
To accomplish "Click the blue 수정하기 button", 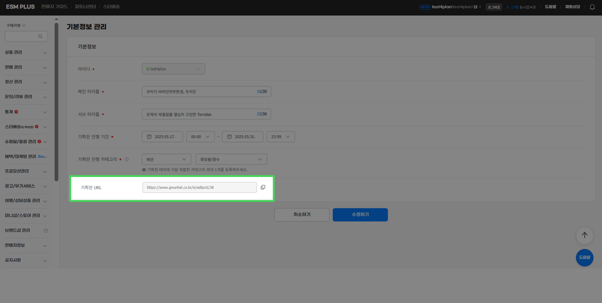I will (360, 215).
